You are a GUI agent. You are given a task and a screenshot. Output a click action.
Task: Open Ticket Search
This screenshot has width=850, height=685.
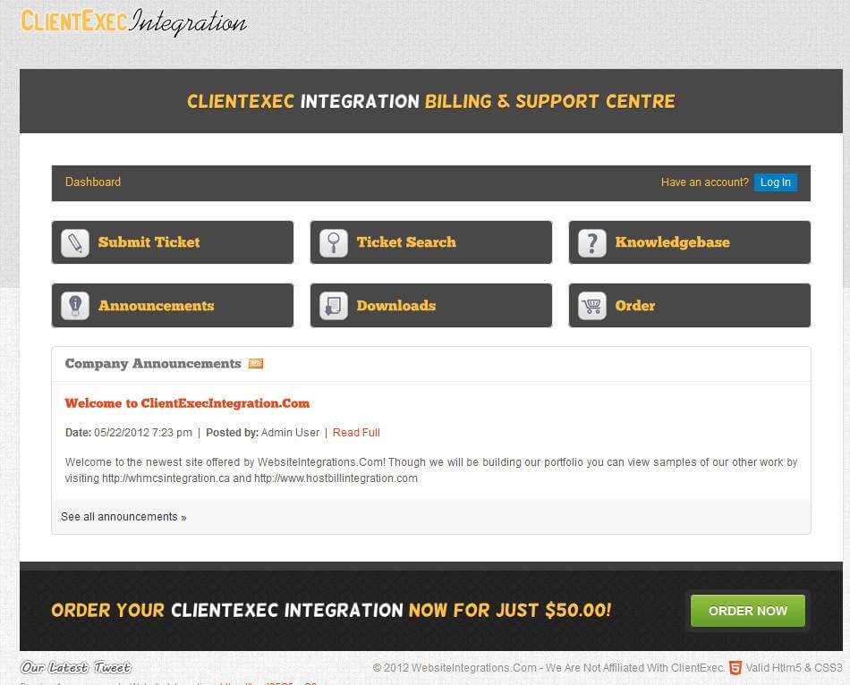431,242
